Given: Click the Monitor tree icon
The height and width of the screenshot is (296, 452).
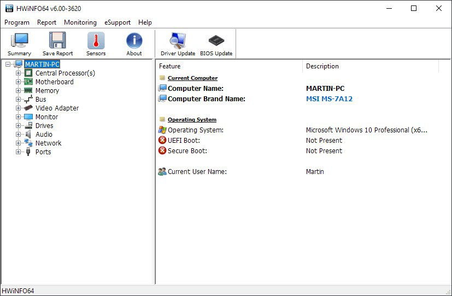Looking at the screenshot, I should pos(28,117).
